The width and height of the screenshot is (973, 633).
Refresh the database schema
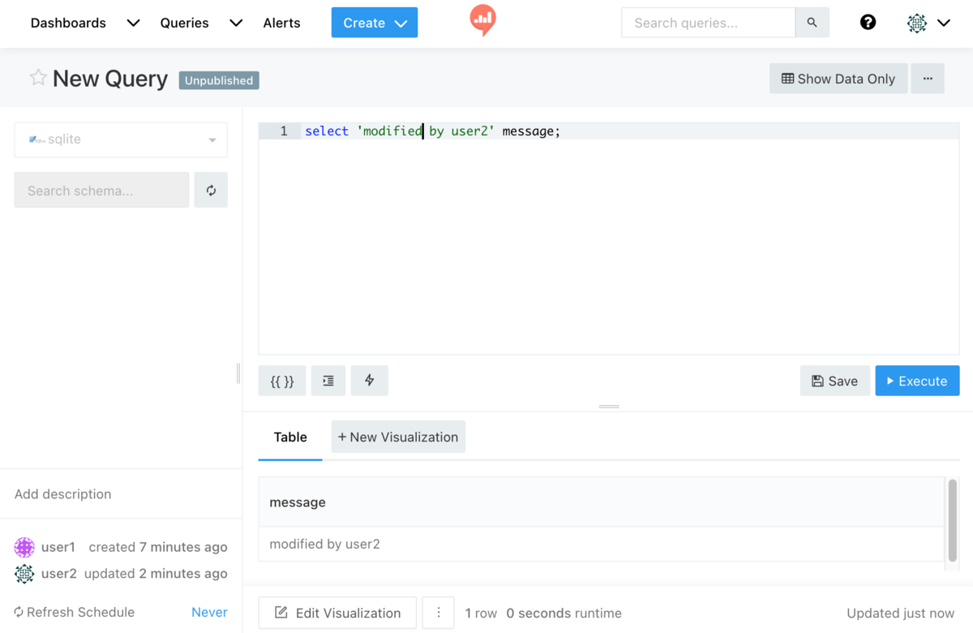click(x=211, y=189)
